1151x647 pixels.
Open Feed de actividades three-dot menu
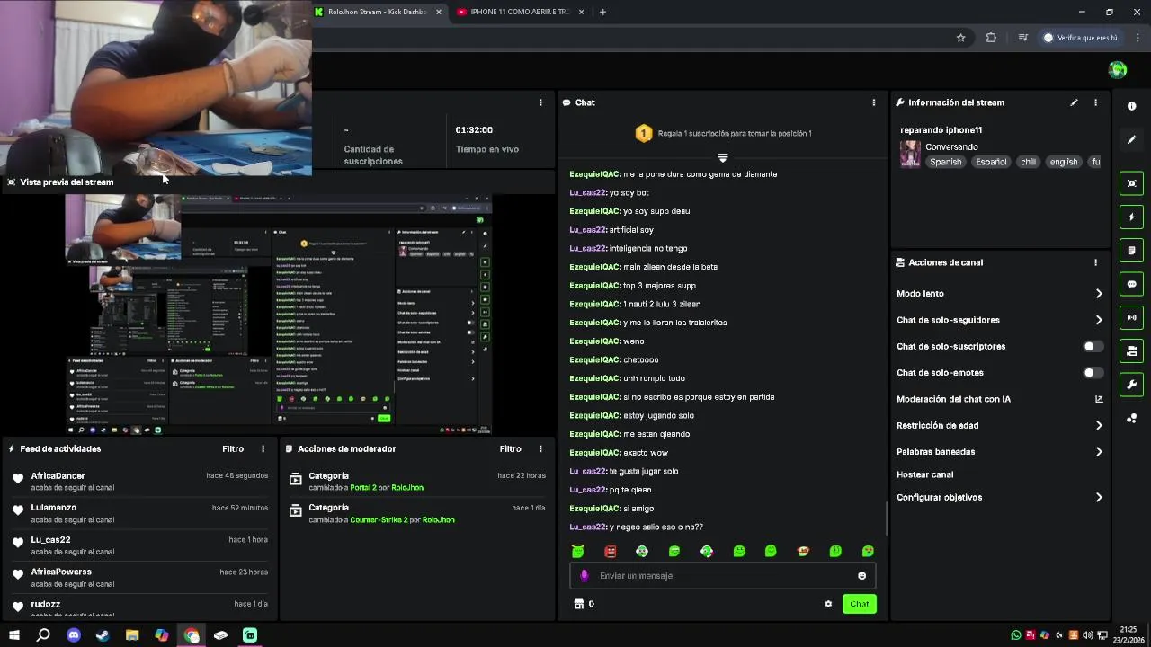click(x=263, y=448)
